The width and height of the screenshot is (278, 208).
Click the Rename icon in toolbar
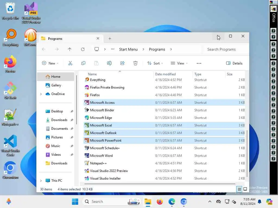[x=109, y=63]
